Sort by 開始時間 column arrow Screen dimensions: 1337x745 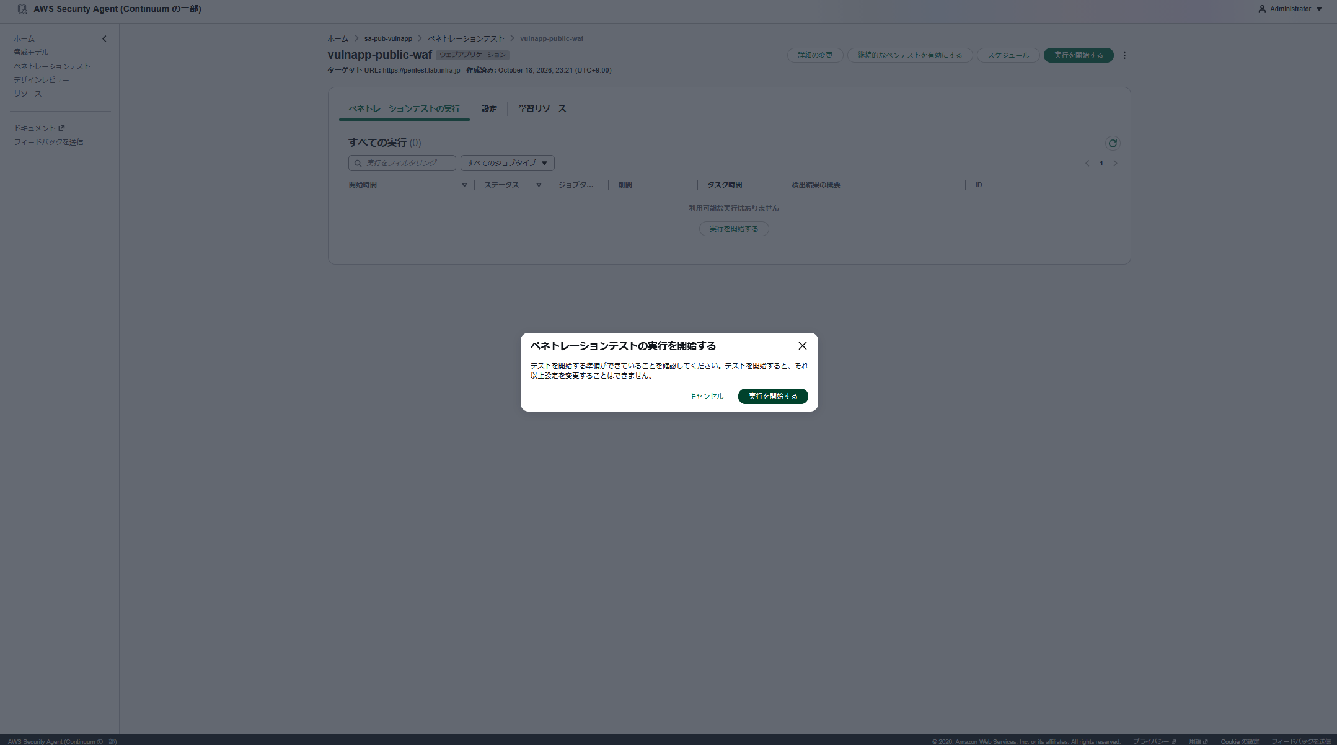(x=464, y=185)
